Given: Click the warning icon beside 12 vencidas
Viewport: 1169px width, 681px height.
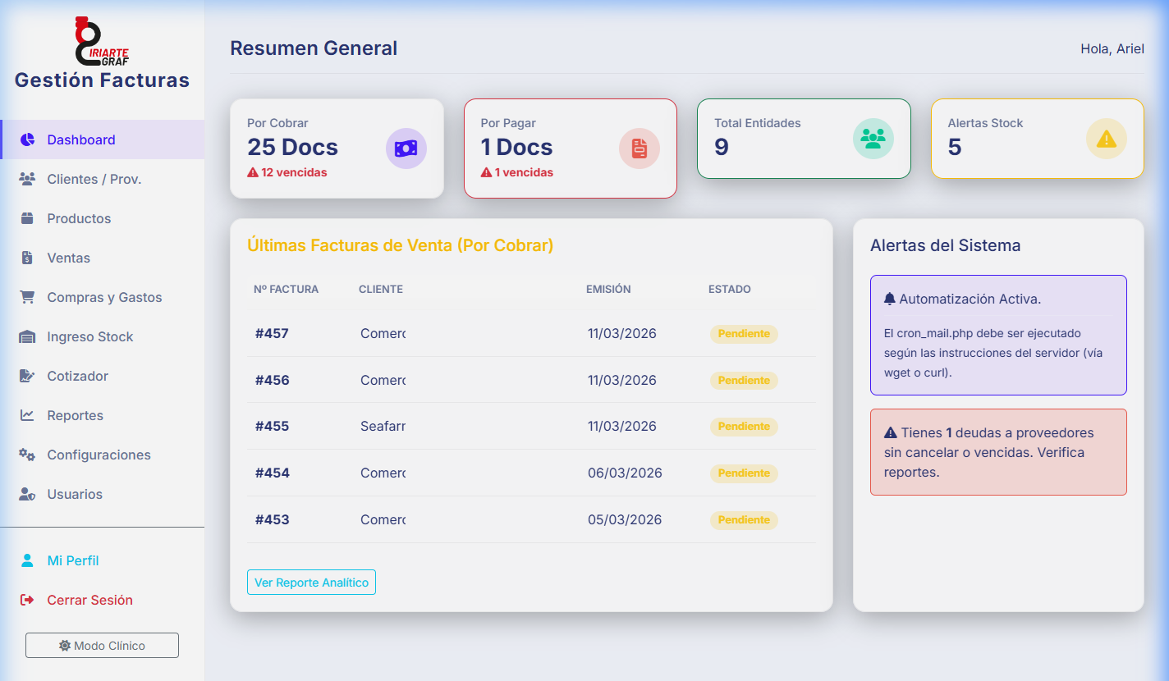Looking at the screenshot, I should [x=253, y=172].
